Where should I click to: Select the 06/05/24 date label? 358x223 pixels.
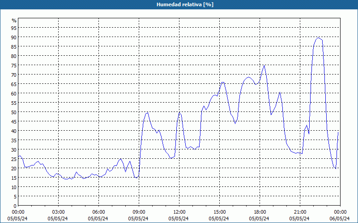click(340, 219)
